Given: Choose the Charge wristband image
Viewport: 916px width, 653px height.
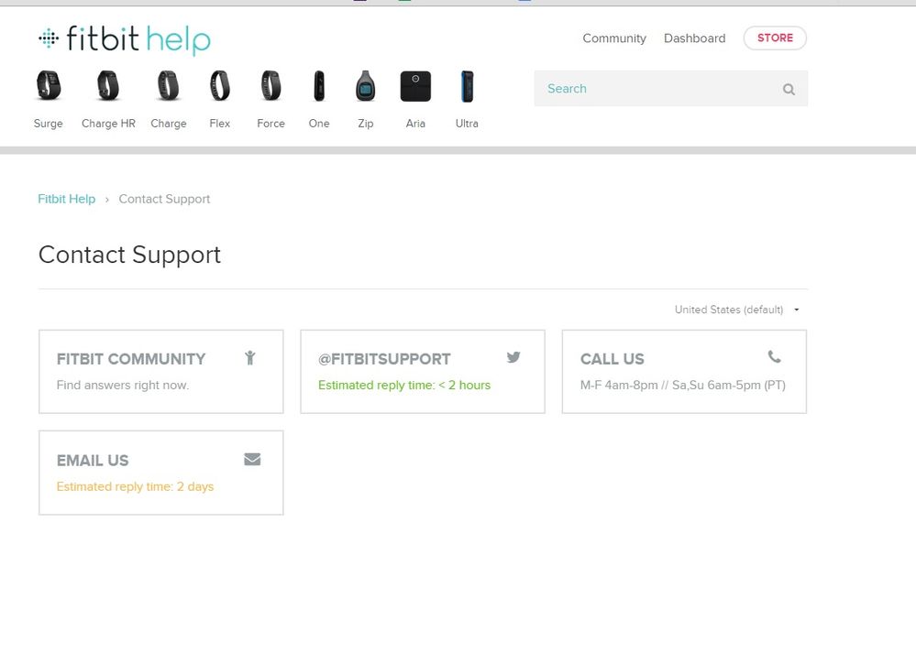Looking at the screenshot, I should click(x=168, y=86).
